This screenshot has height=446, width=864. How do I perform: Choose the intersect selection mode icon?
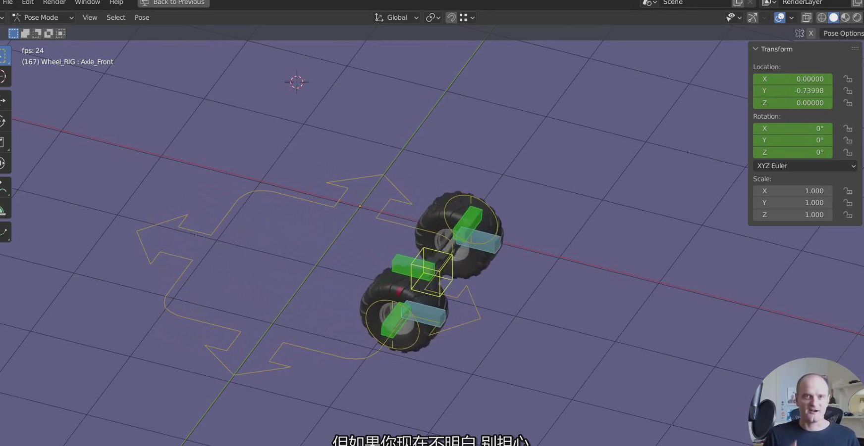click(60, 33)
